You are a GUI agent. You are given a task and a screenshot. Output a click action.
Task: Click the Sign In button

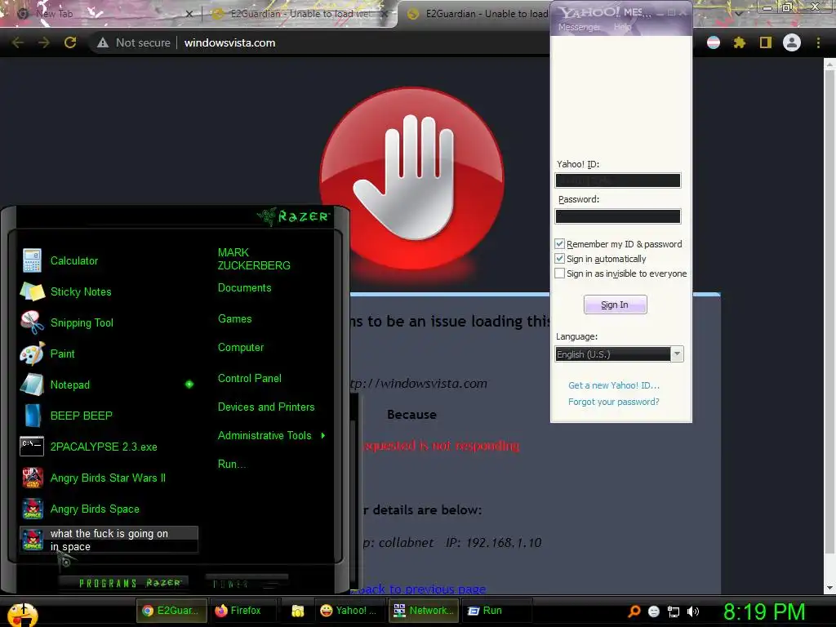pyautogui.click(x=616, y=305)
